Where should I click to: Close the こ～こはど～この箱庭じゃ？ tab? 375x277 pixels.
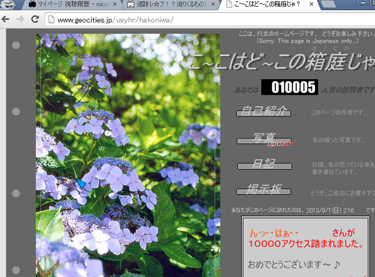311,4
